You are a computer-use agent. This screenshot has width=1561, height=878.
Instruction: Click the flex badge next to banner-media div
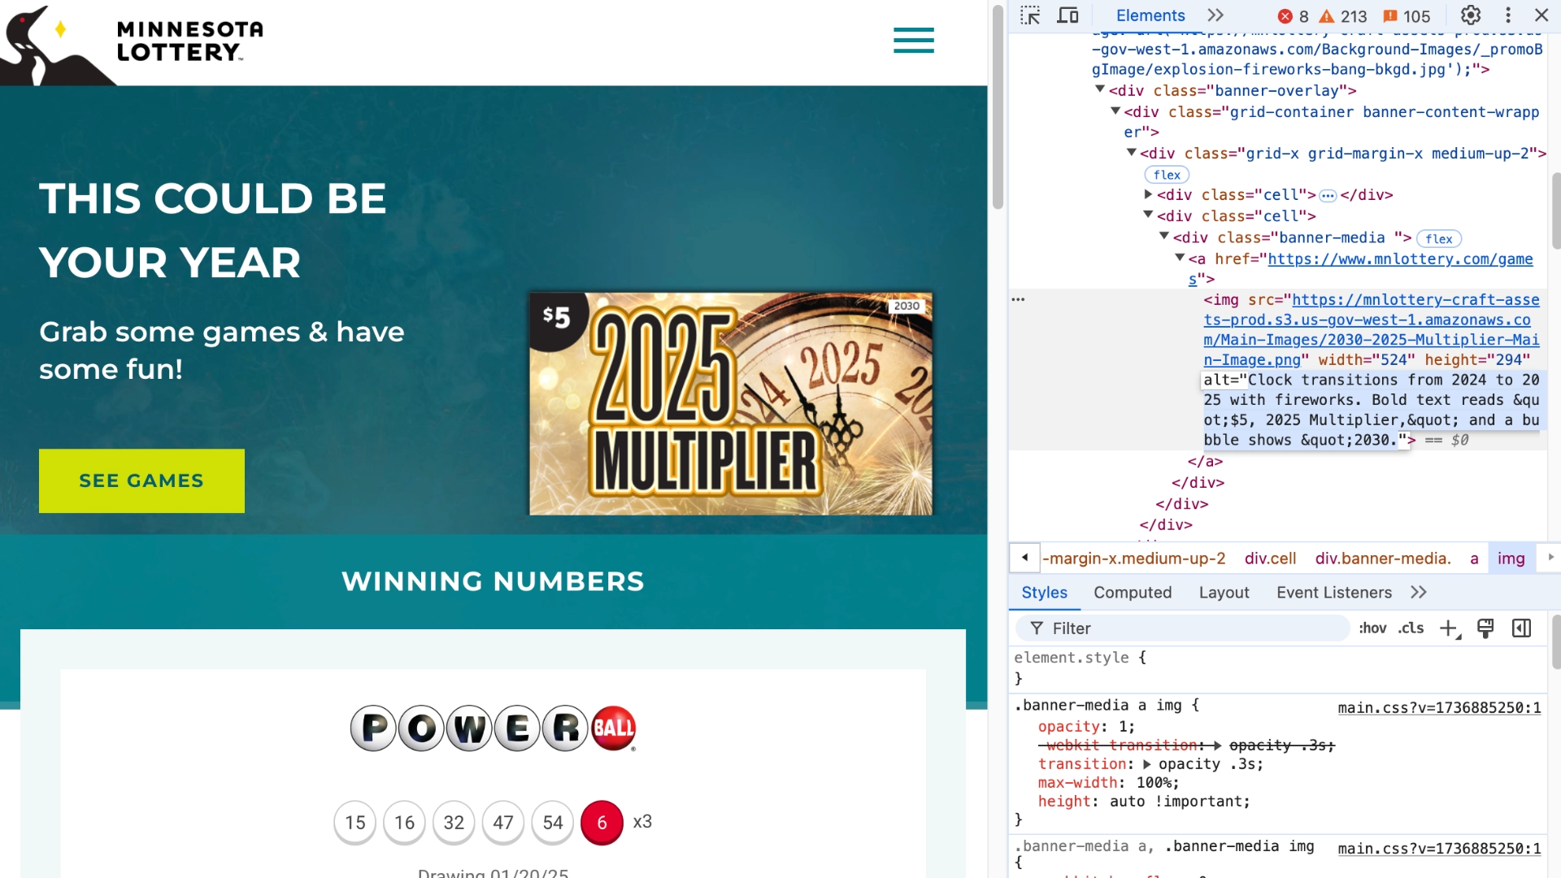click(1438, 239)
